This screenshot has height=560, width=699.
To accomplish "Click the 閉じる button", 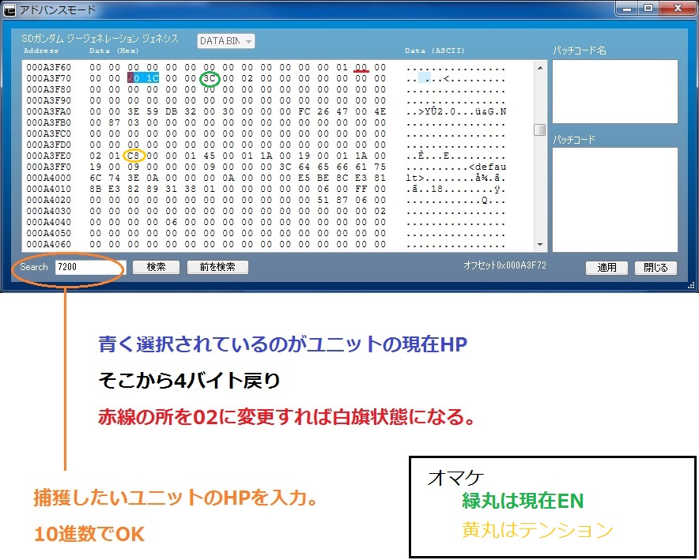I will tap(655, 268).
